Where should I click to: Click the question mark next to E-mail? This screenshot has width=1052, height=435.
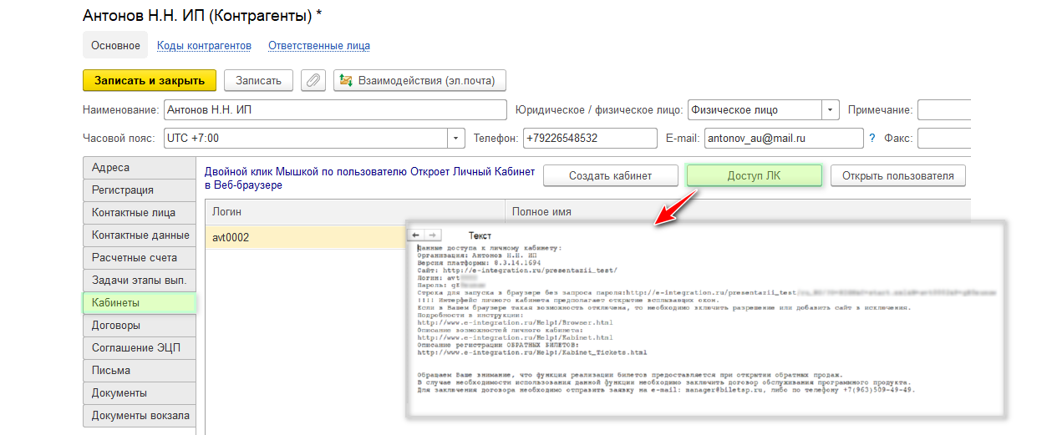pyautogui.click(x=872, y=138)
